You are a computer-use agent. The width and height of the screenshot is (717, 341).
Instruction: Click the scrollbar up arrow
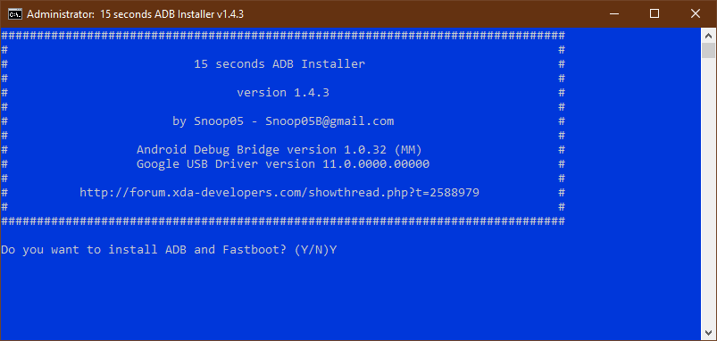(x=708, y=35)
